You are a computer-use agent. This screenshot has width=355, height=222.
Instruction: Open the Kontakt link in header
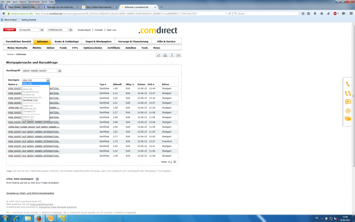tap(99, 30)
